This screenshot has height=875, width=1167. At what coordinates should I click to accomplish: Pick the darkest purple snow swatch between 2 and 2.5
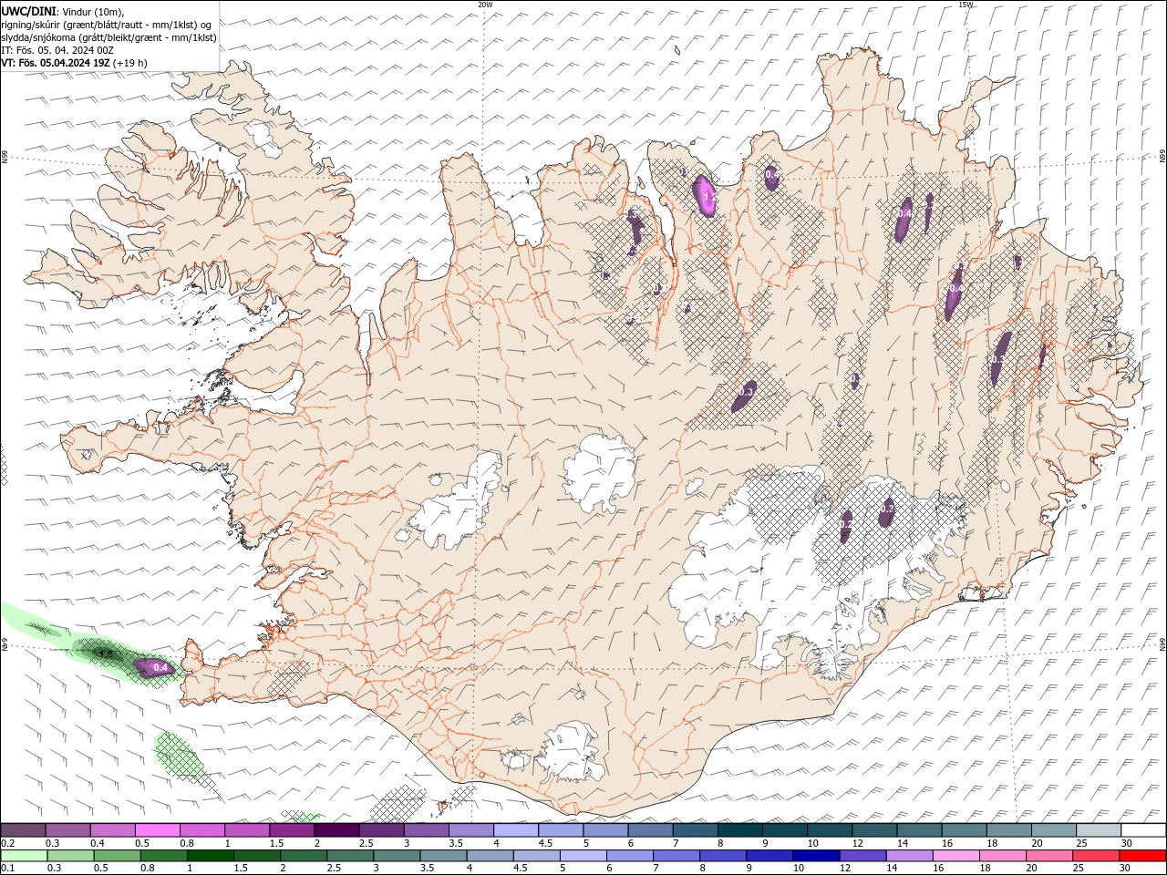336,829
